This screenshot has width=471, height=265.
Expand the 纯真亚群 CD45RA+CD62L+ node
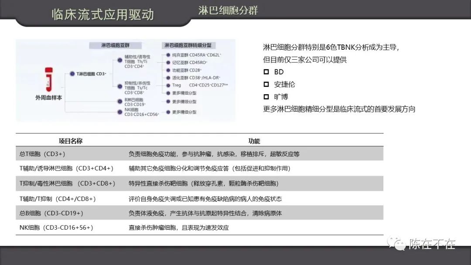(167, 55)
